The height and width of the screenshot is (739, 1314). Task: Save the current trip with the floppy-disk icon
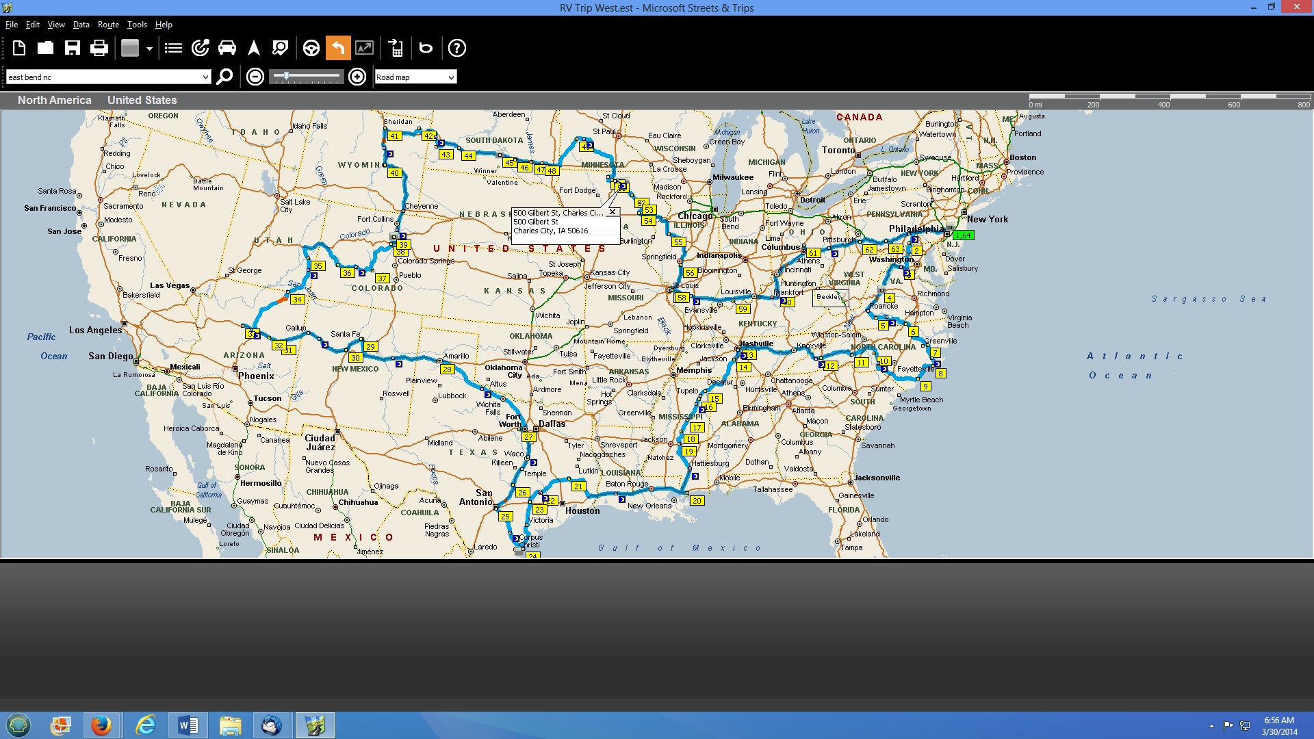click(72, 48)
